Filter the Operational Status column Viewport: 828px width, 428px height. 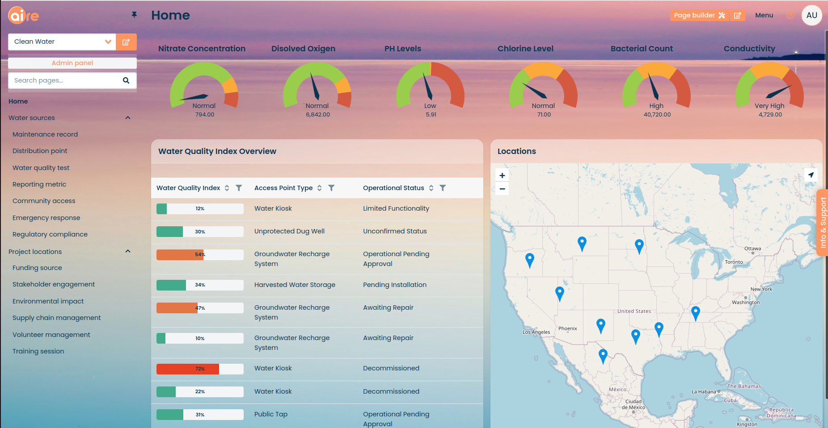tap(443, 188)
